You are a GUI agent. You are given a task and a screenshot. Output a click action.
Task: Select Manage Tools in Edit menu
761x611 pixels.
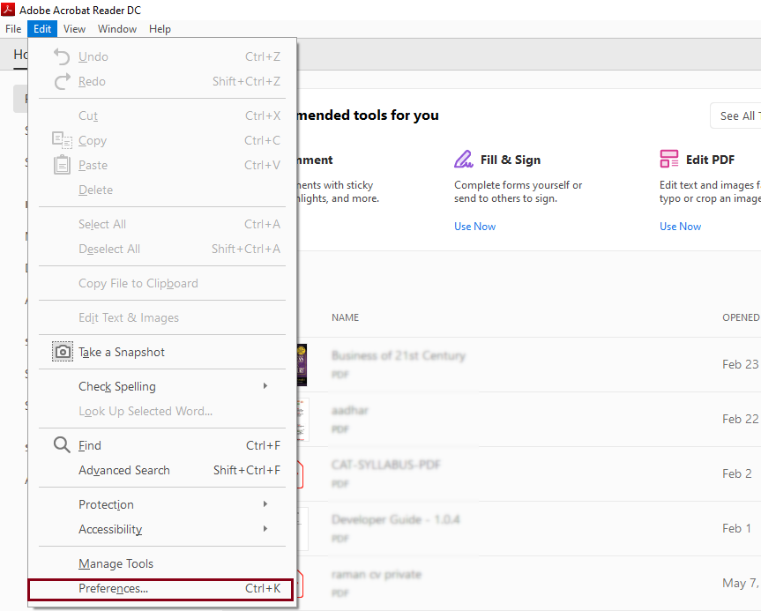162,563
